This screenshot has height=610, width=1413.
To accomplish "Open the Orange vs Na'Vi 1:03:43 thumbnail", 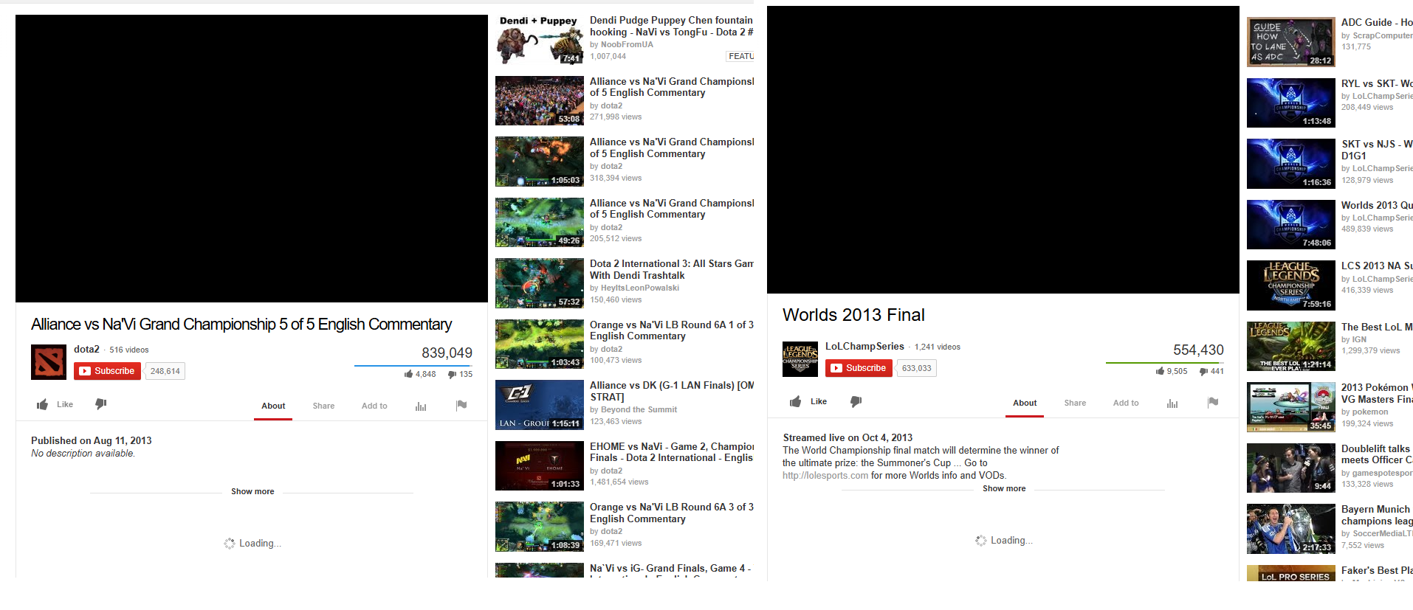I will tap(540, 344).
